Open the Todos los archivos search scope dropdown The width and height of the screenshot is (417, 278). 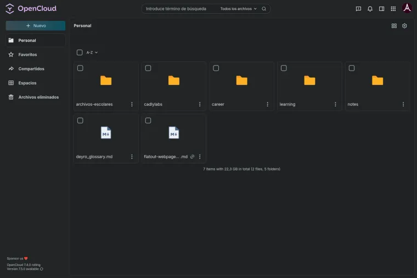[239, 9]
